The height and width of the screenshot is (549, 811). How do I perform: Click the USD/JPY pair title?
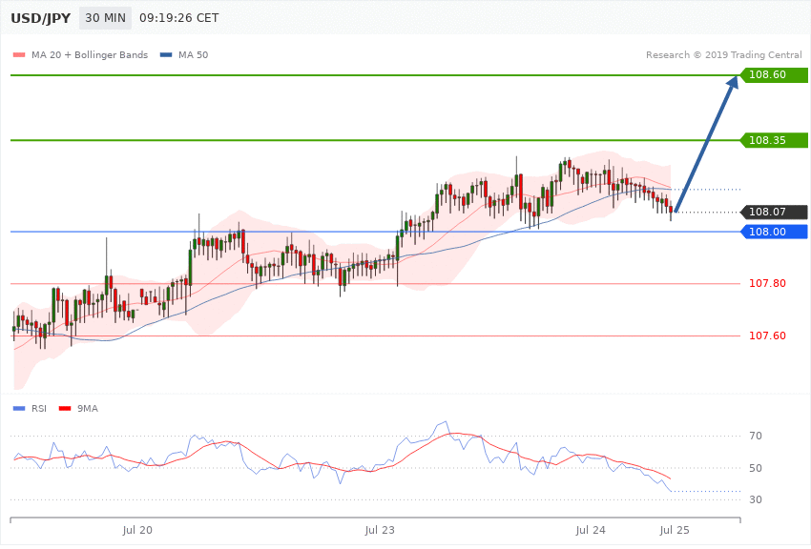pos(40,18)
